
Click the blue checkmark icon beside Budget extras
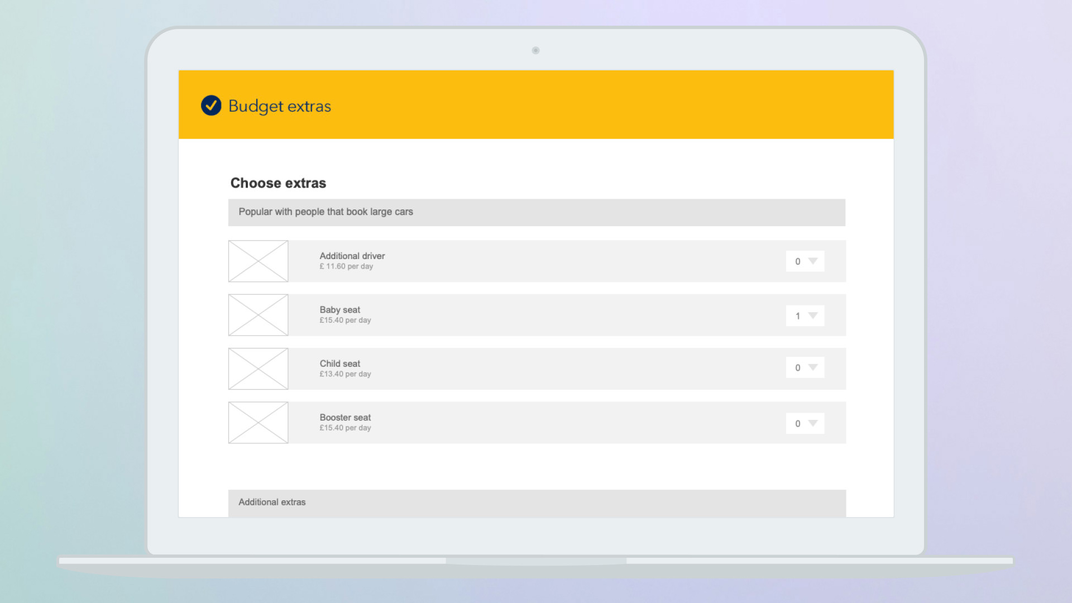[211, 106]
